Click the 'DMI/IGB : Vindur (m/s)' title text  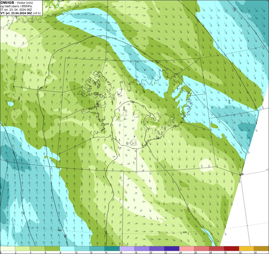(17, 3)
